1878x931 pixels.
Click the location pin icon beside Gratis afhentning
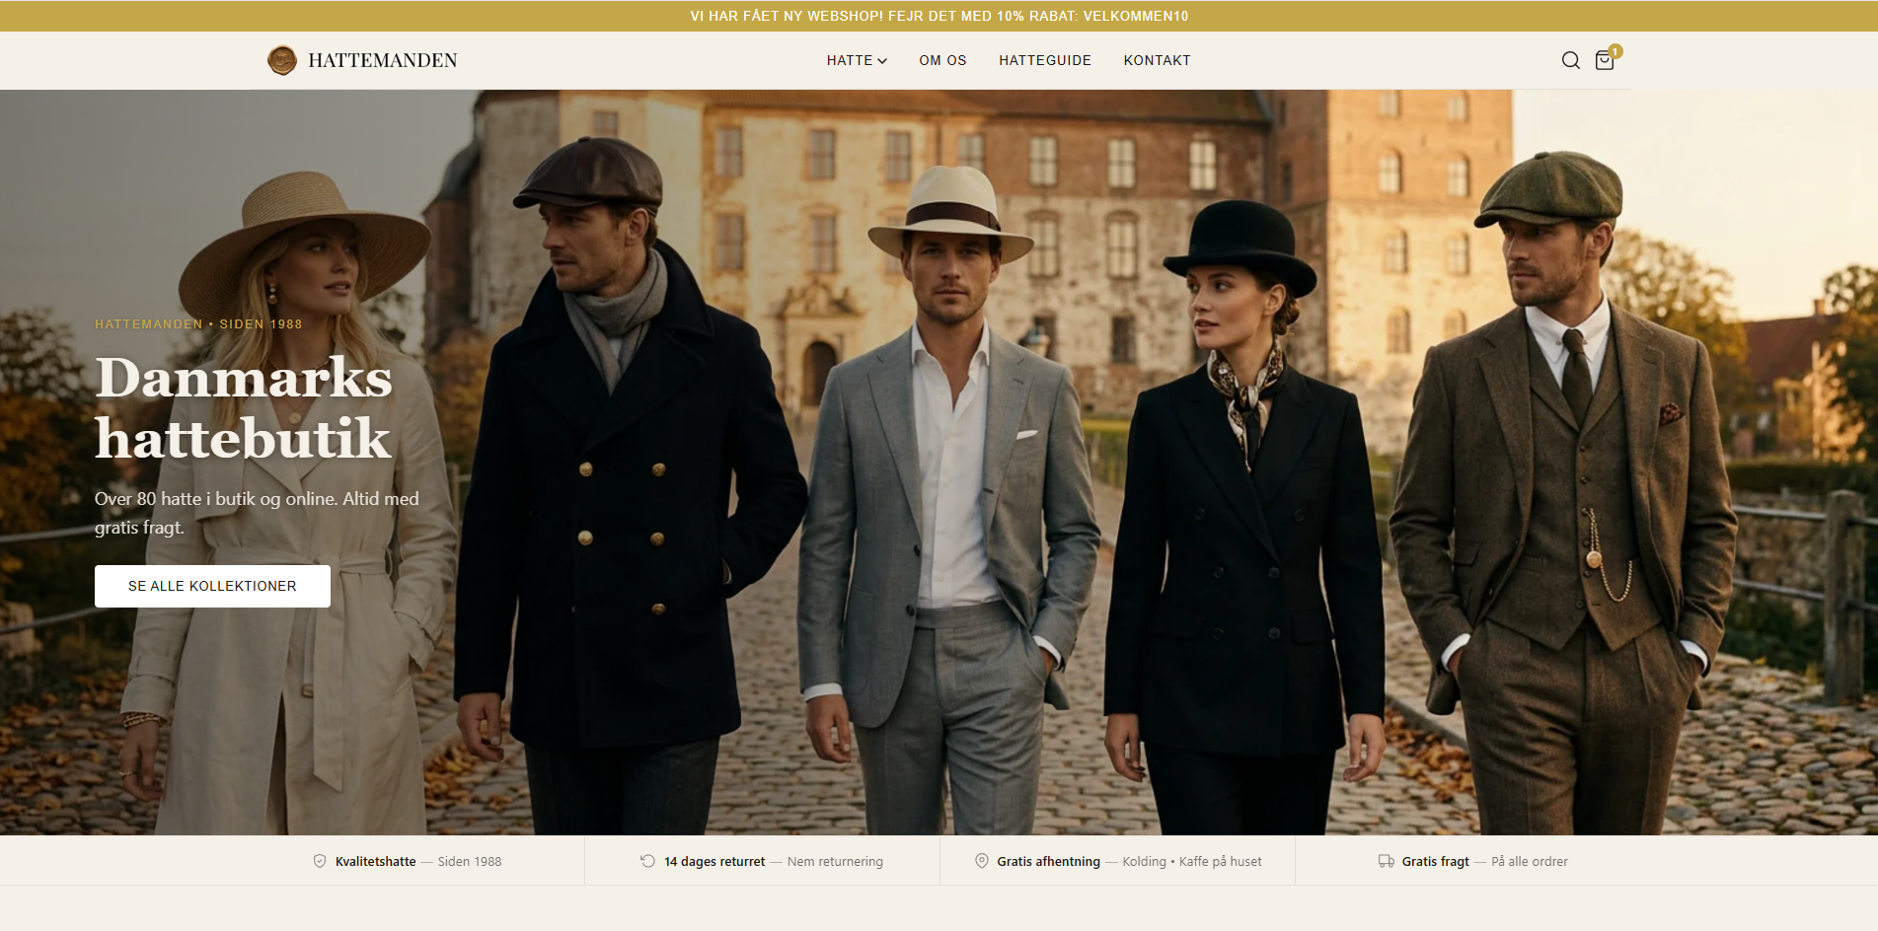[981, 861]
